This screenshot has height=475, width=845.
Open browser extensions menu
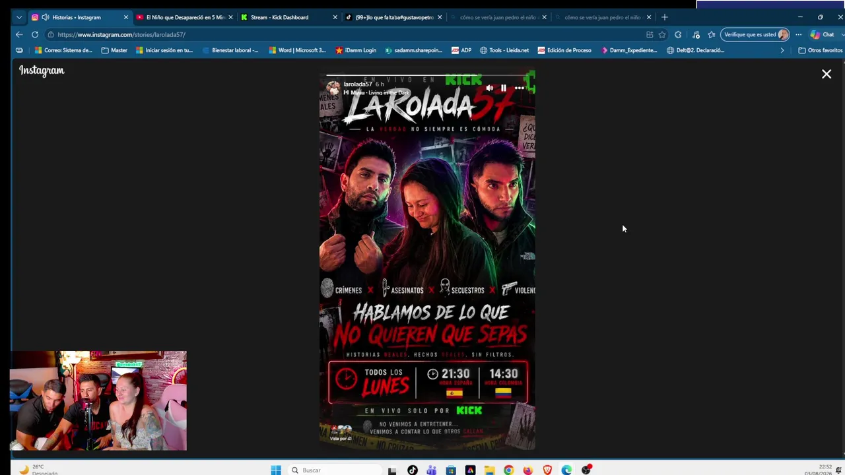pos(678,34)
